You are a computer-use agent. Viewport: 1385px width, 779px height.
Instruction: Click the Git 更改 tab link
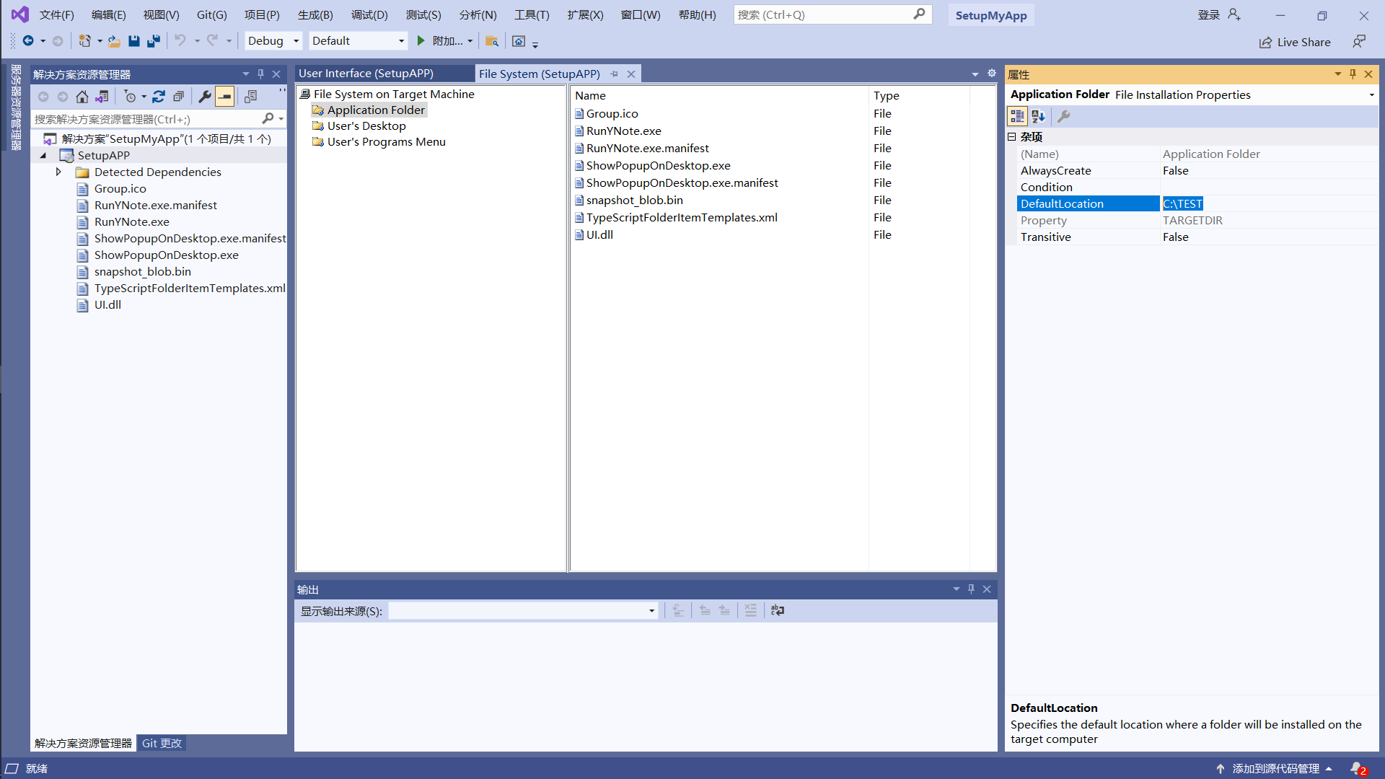162,743
